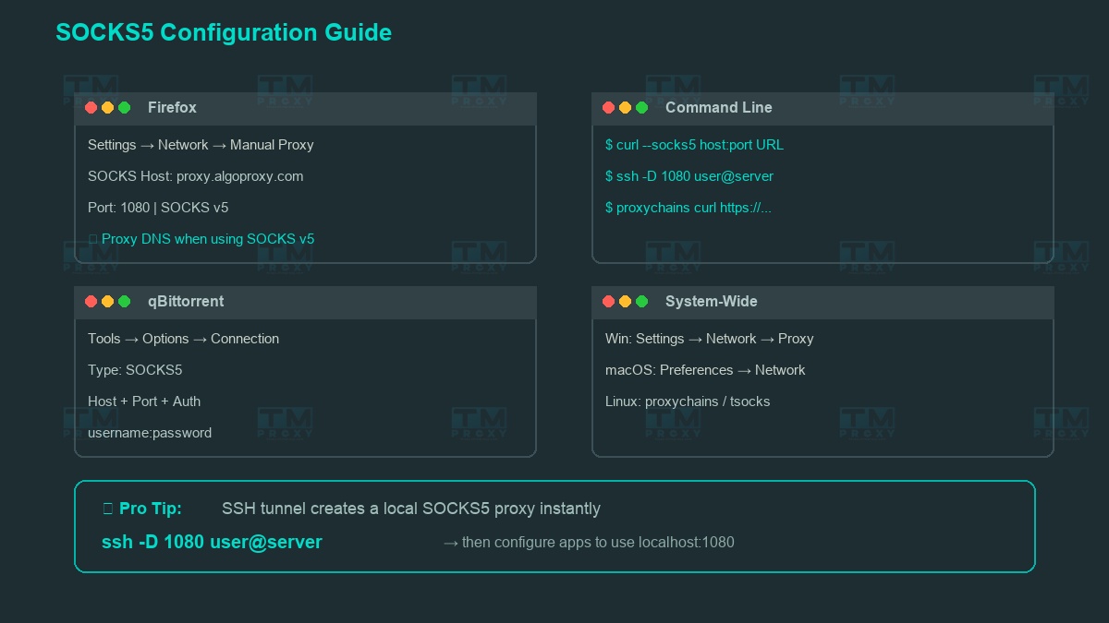1109x623 pixels.
Task: Select the proxychains curl command
Action: pyautogui.click(x=688, y=208)
